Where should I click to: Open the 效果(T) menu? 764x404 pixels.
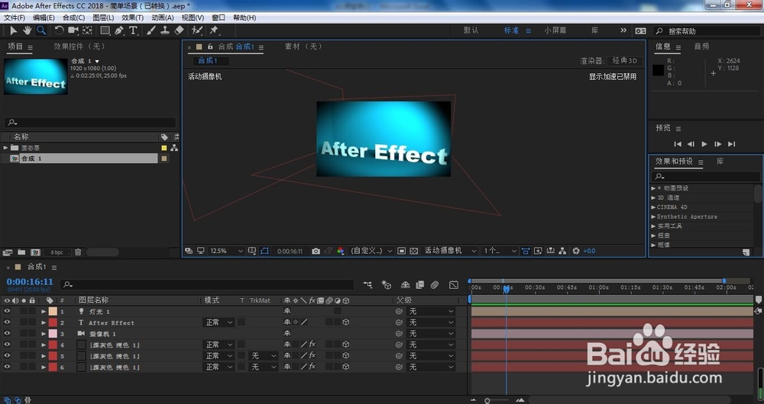(132, 18)
